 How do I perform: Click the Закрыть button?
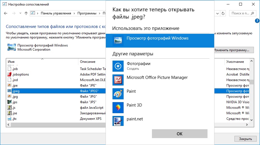pyautogui.click(x=245, y=139)
